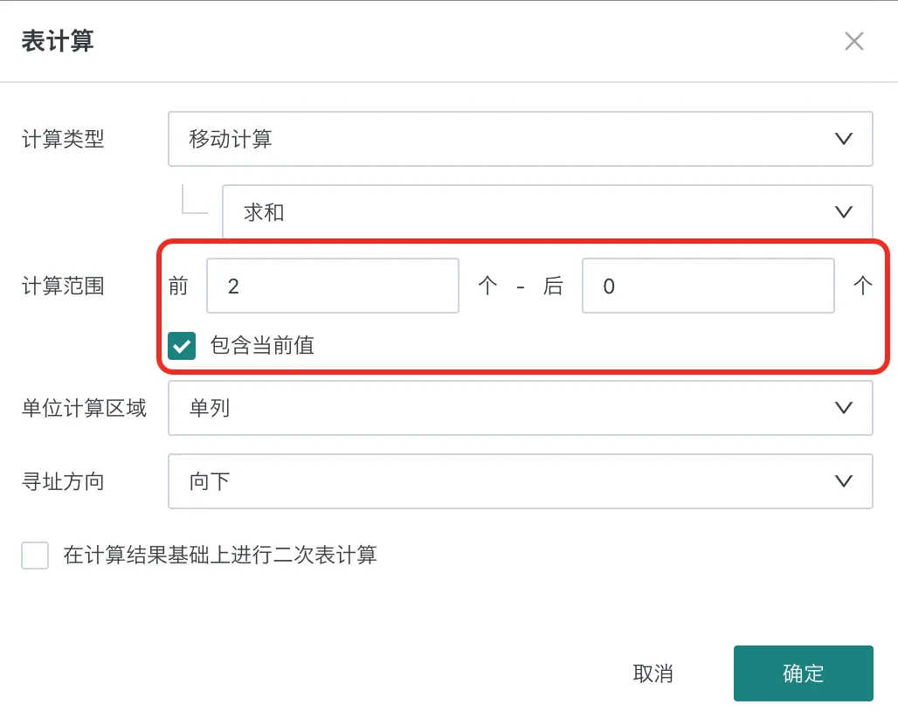Click the 表计算 dialog title
The image size is (898, 711).
click(58, 41)
